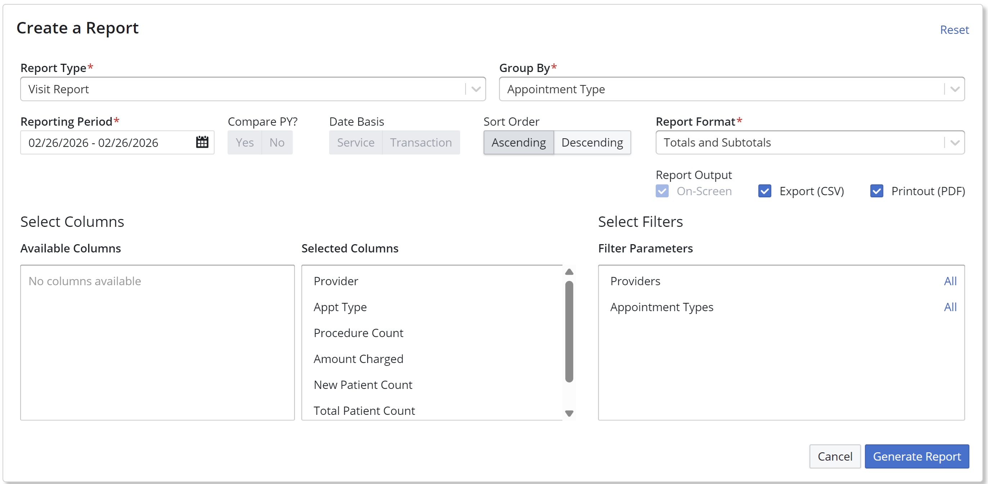Choose Transaction as Date Basis
Image resolution: width=988 pixels, height=484 pixels.
[421, 143]
